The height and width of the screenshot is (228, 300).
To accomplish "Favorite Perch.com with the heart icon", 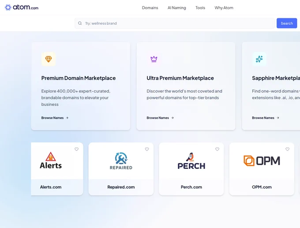I will 217,149.
